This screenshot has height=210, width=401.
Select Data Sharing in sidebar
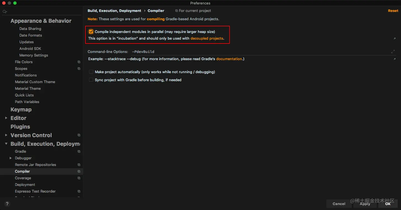(x=30, y=29)
